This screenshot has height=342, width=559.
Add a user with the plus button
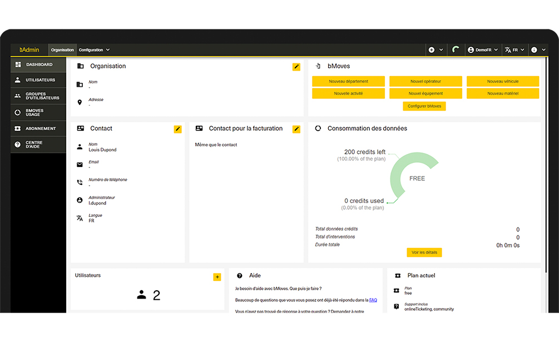[x=217, y=277]
